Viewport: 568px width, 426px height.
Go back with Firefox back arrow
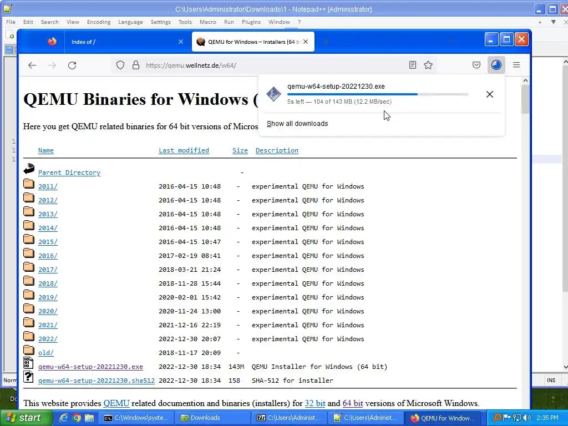pyautogui.click(x=32, y=65)
